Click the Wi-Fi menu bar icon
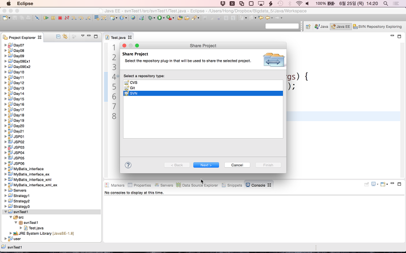The height and width of the screenshot is (253, 406). click(x=299, y=3)
